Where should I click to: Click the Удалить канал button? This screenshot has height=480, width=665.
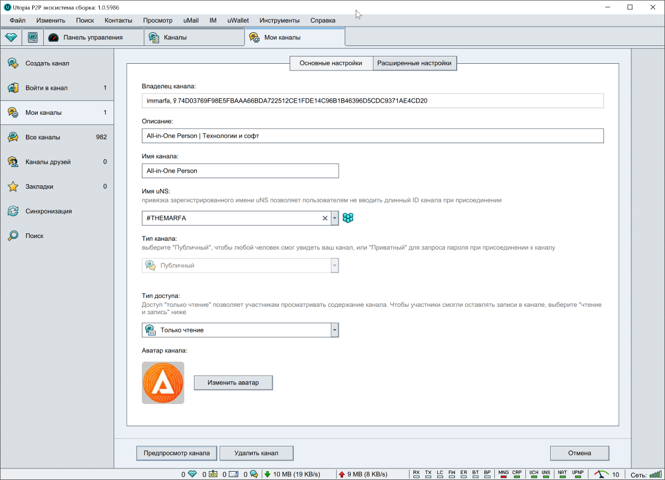coord(256,453)
